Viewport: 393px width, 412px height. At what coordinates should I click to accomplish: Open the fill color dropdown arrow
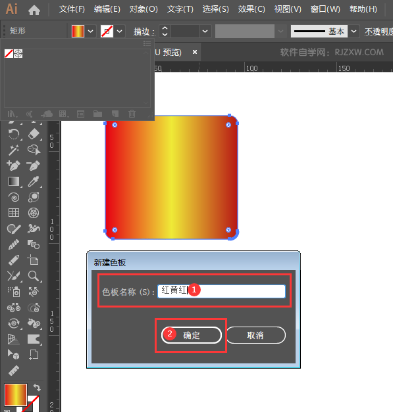90,32
